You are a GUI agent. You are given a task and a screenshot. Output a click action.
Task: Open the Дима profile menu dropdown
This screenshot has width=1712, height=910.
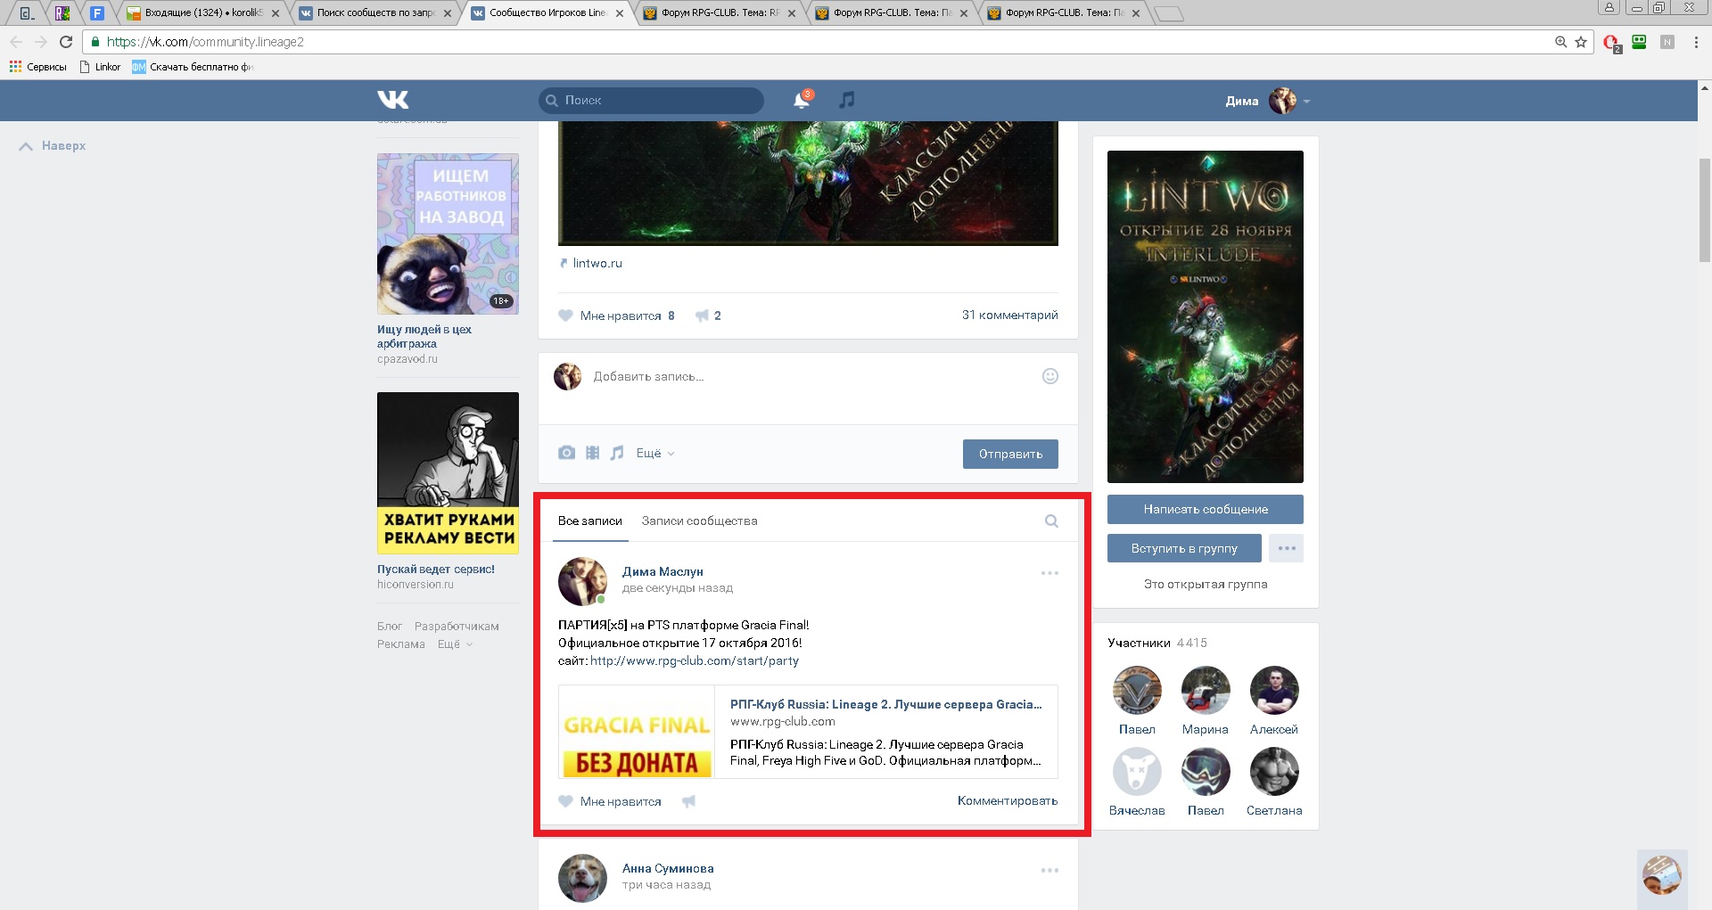(1267, 101)
